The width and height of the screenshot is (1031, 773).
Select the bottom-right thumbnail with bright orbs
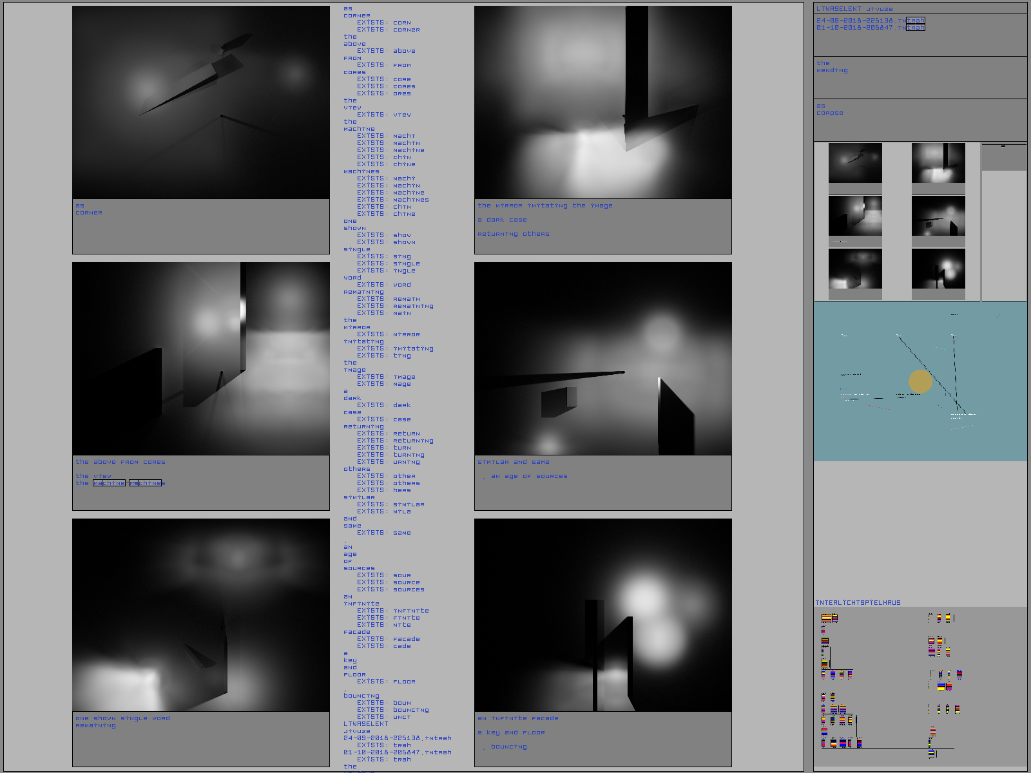938,269
